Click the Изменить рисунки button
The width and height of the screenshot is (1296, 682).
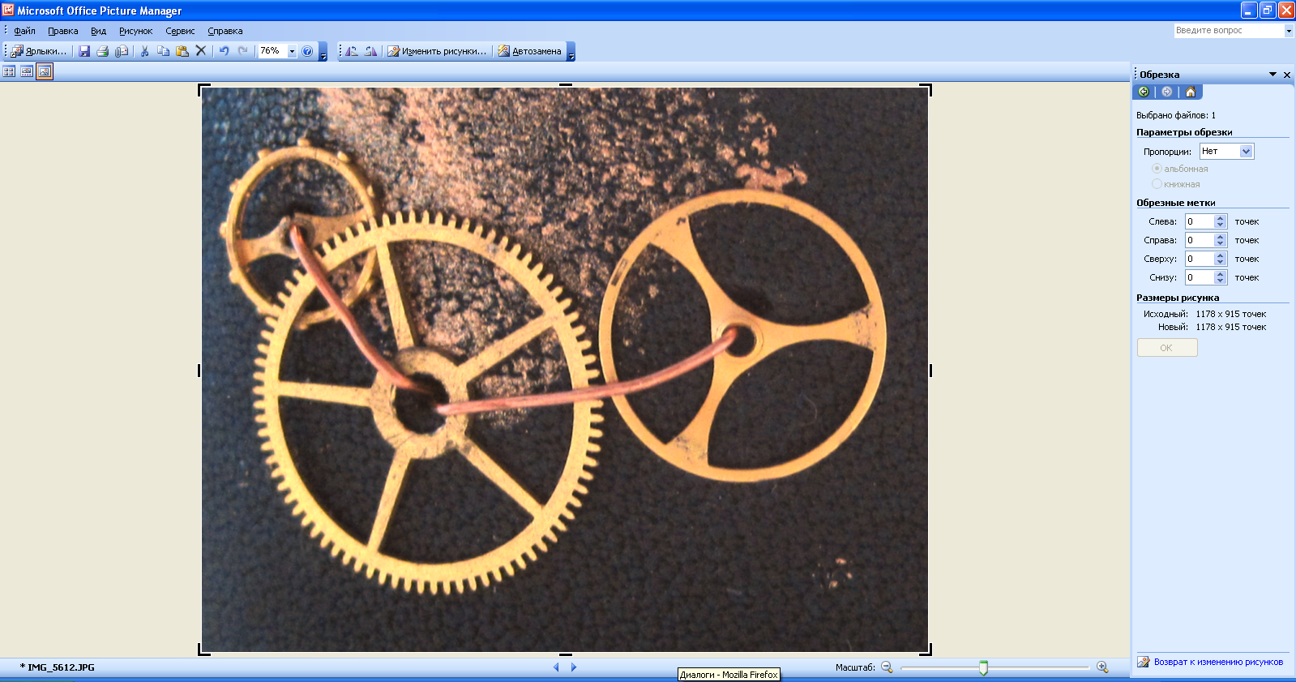coord(437,51)
